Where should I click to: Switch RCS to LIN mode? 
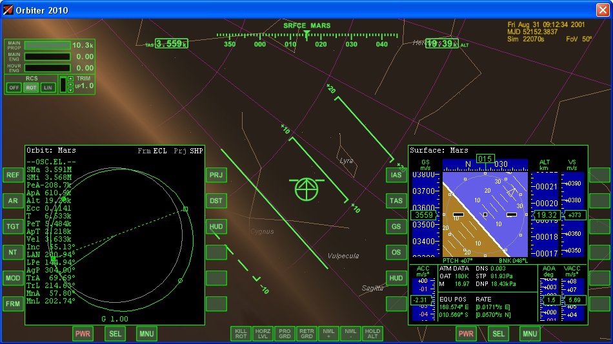(x=48, y=88)
